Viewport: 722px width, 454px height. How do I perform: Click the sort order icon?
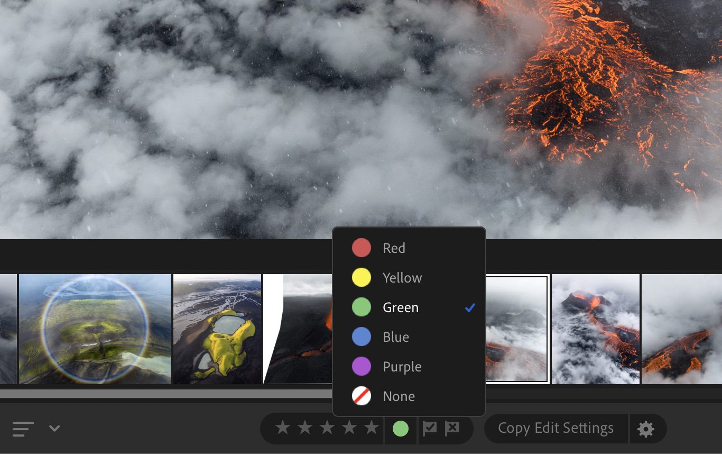23,429
